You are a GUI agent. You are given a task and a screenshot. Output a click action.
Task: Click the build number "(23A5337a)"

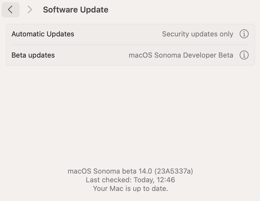click(174, 171)
